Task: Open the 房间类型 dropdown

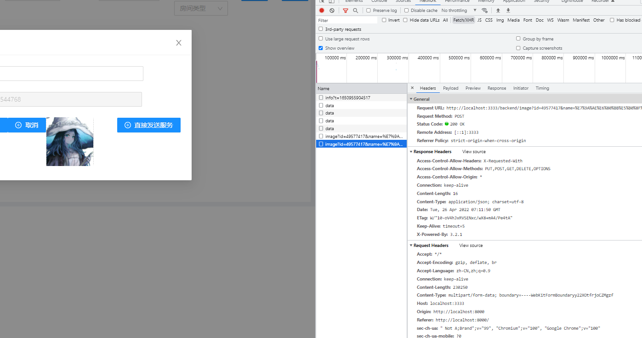Action: coord(201,8)
